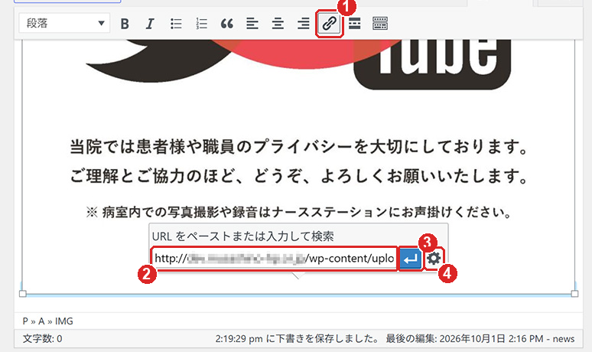Toggle italic formatting
This screenshot has height=352, width=592.
tap(150, 24)
